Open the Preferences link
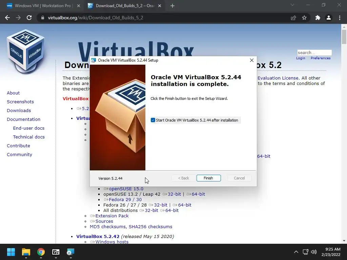347x260 pixels. tap(321, 58)
